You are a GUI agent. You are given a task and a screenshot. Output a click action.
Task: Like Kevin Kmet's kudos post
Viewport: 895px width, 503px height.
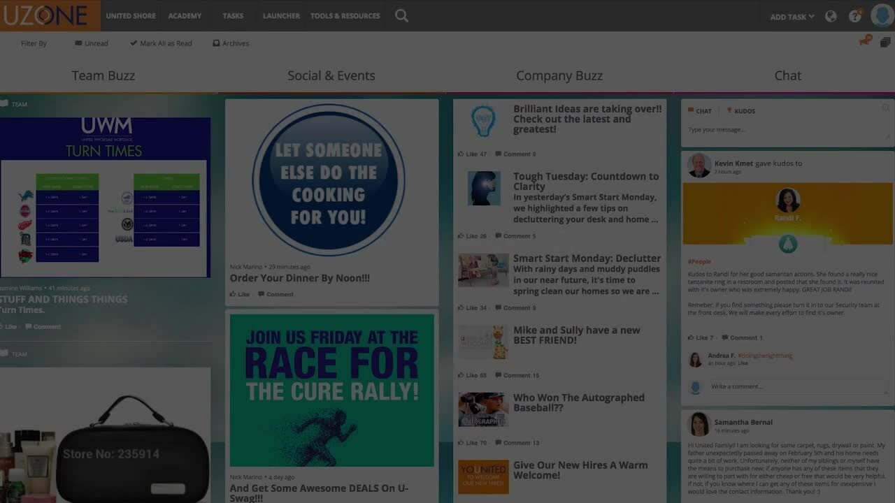pos(701,337)
